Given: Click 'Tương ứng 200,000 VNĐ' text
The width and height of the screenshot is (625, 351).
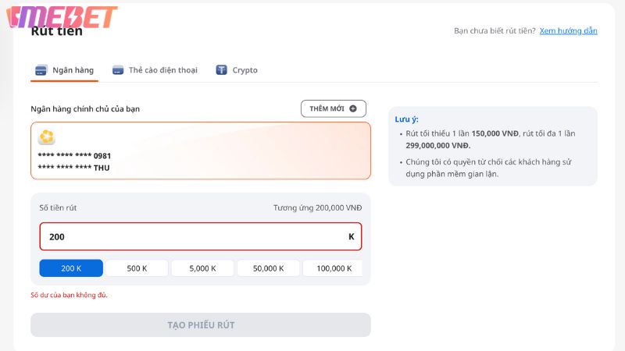Looking at the screenshot, I should (318, 207).
